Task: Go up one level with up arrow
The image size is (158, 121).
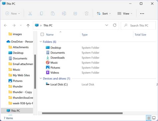Action: click(x=28, y=26)
